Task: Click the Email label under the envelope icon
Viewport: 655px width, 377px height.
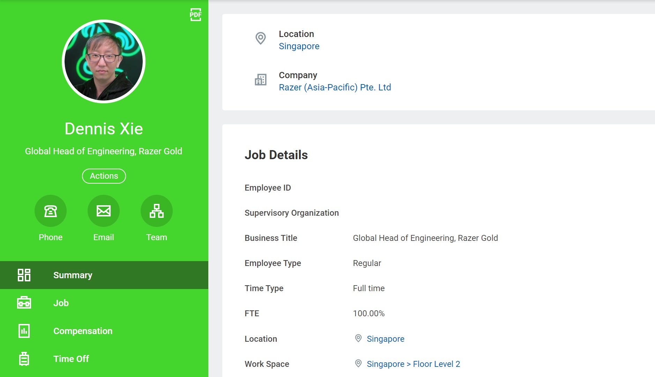Action: coord(104,237)
